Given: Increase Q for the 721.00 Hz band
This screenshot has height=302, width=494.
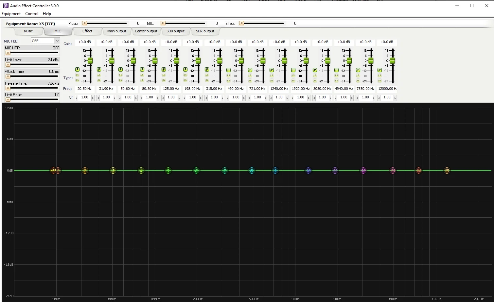Looking at the screenshot, I should point(266,98).
